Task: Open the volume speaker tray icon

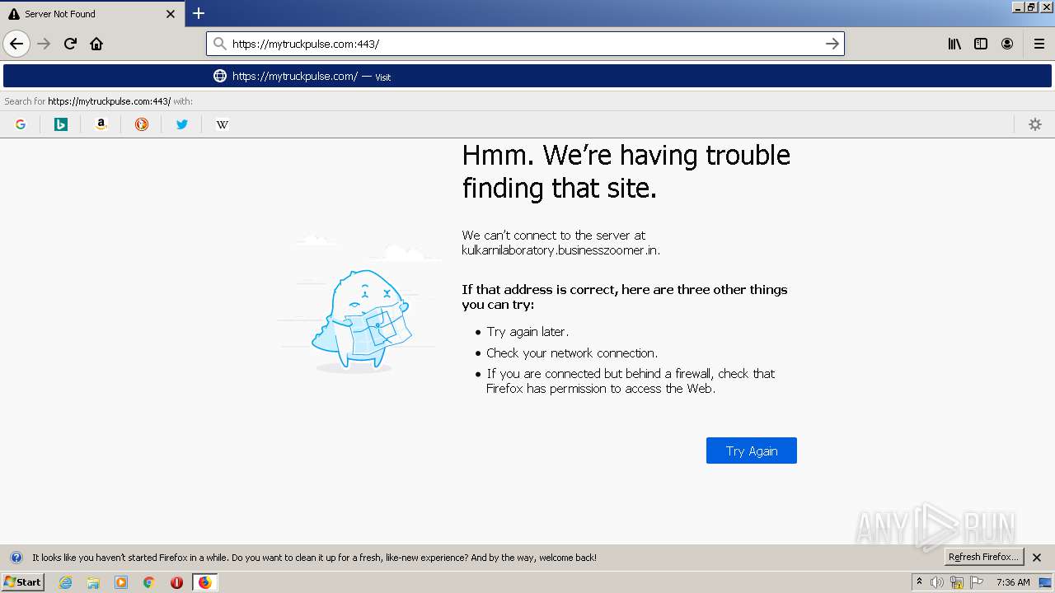Action: (937, 582)
